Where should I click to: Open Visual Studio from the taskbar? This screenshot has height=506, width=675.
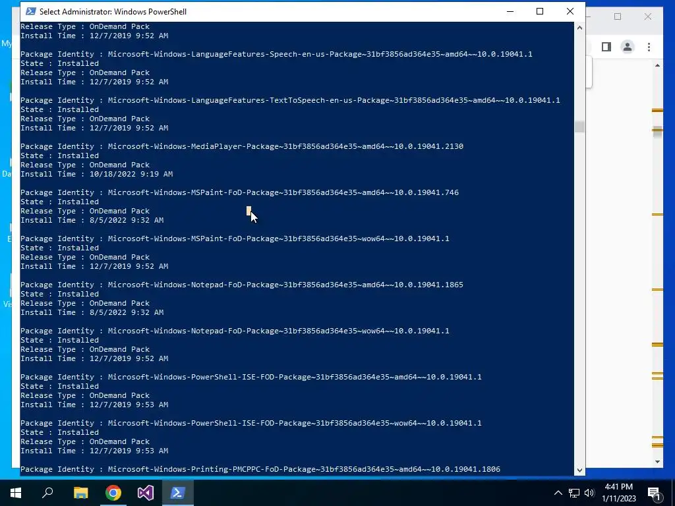(146, 493)
